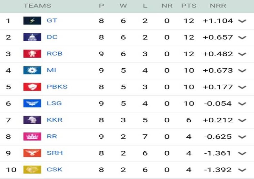Click the CSK yellow logo icon
This screenshot has height=179, width=254.
tap(32, 170)
